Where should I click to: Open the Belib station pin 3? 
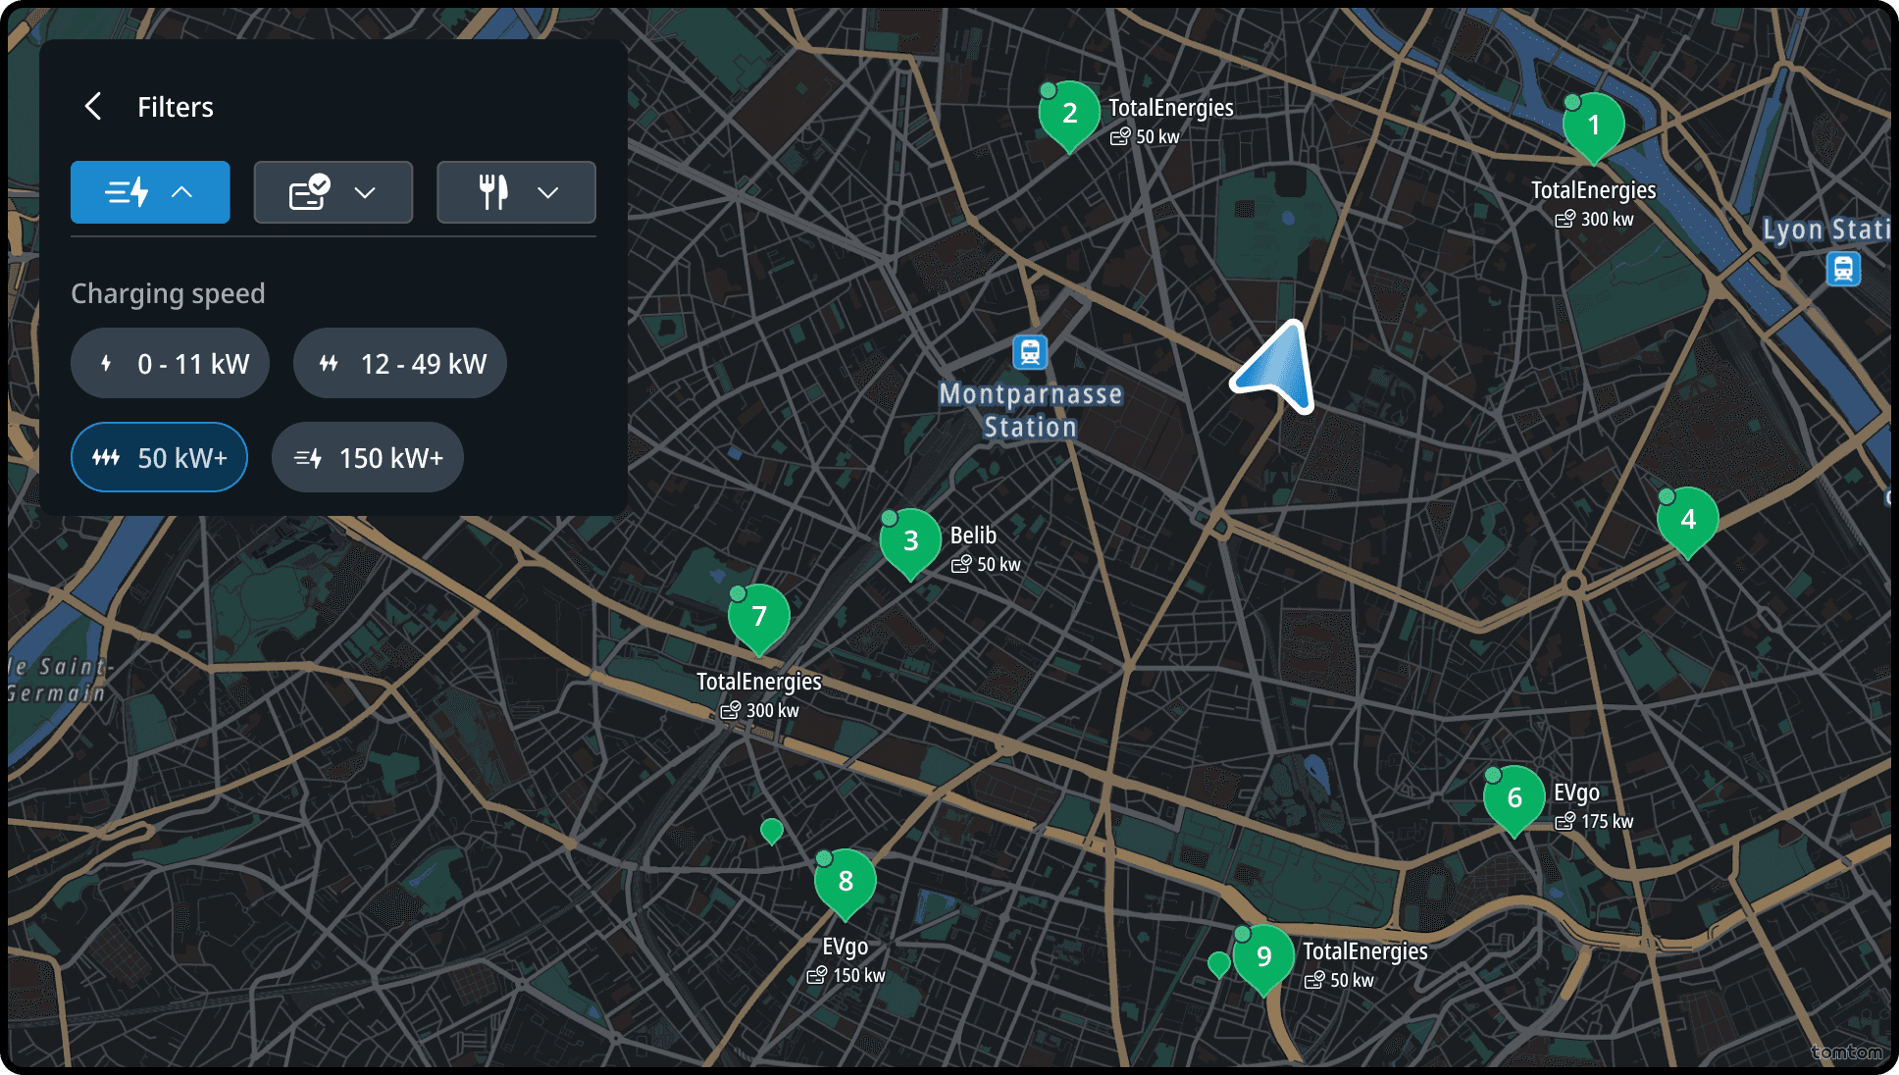pos(910,541)
